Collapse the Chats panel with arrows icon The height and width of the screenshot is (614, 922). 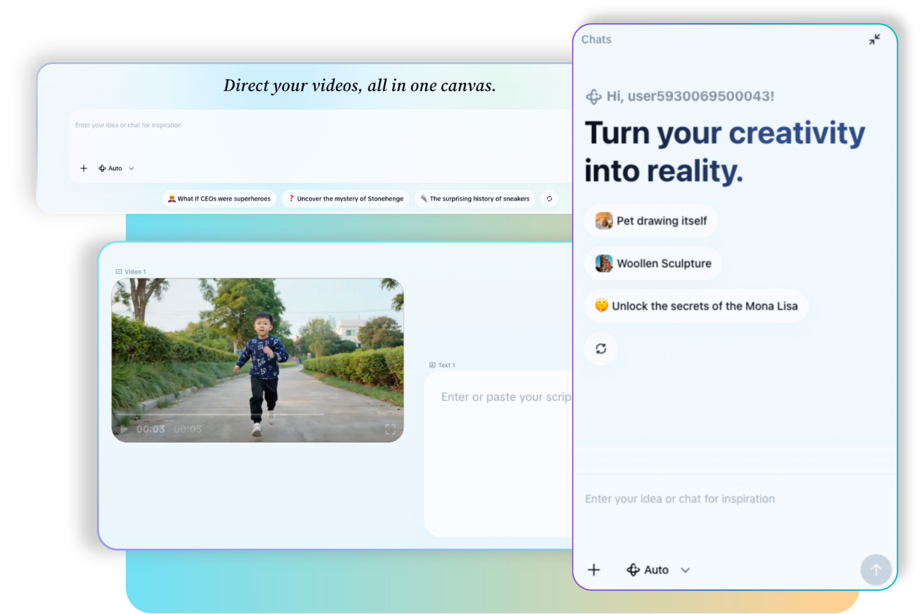pos(874,40)
